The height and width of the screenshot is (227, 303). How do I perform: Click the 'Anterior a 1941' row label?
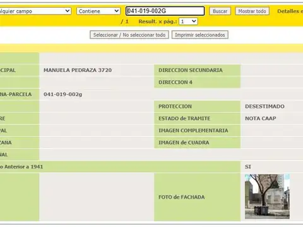point(21,166)
